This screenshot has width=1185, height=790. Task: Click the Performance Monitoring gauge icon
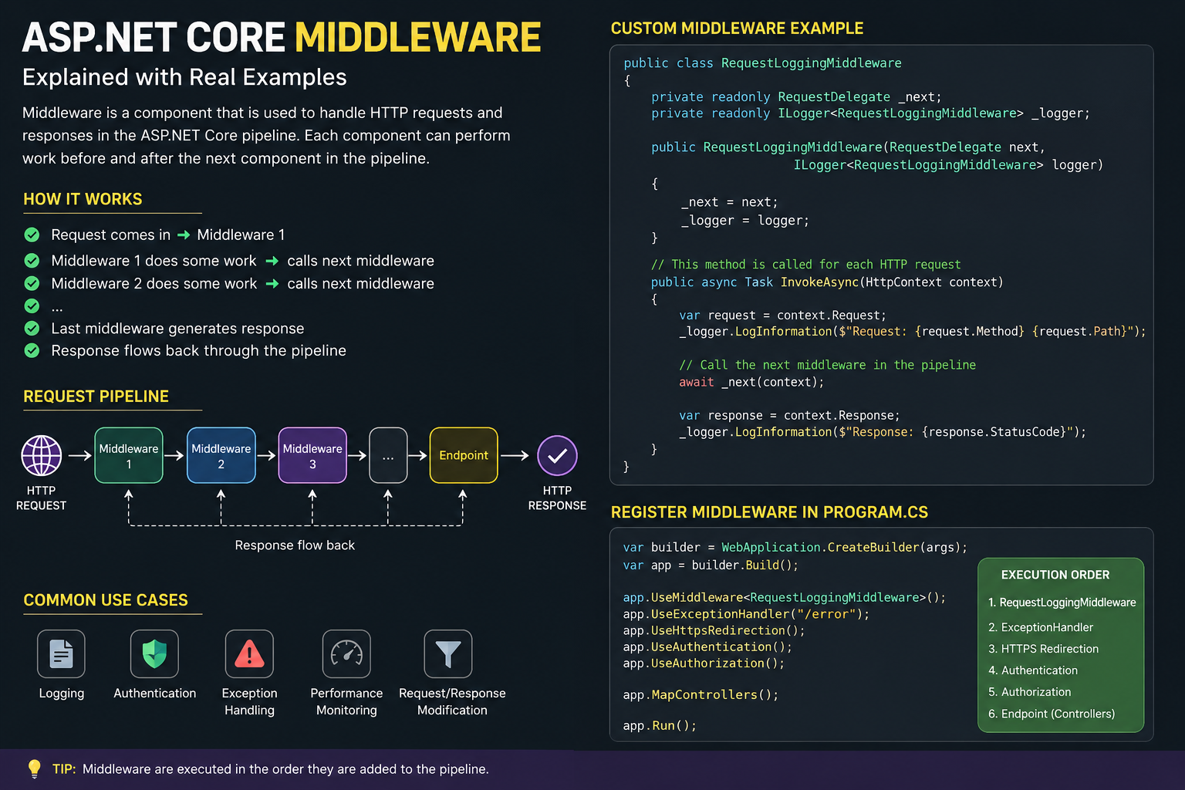tap(346, 653)
